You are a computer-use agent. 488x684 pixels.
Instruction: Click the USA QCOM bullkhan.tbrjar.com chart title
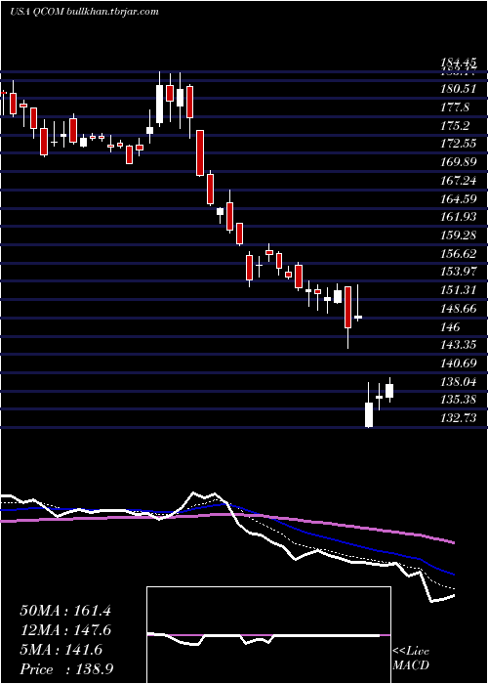[85, 12]
